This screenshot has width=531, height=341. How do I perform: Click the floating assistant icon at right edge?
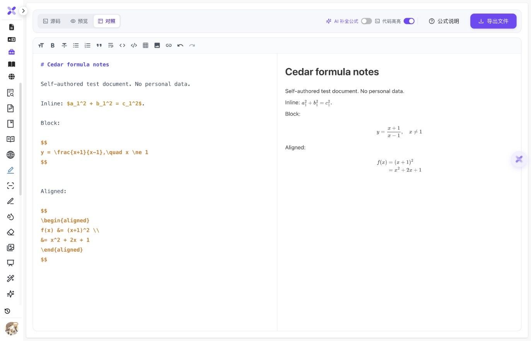pyautogui.click(x=519, y=159)
